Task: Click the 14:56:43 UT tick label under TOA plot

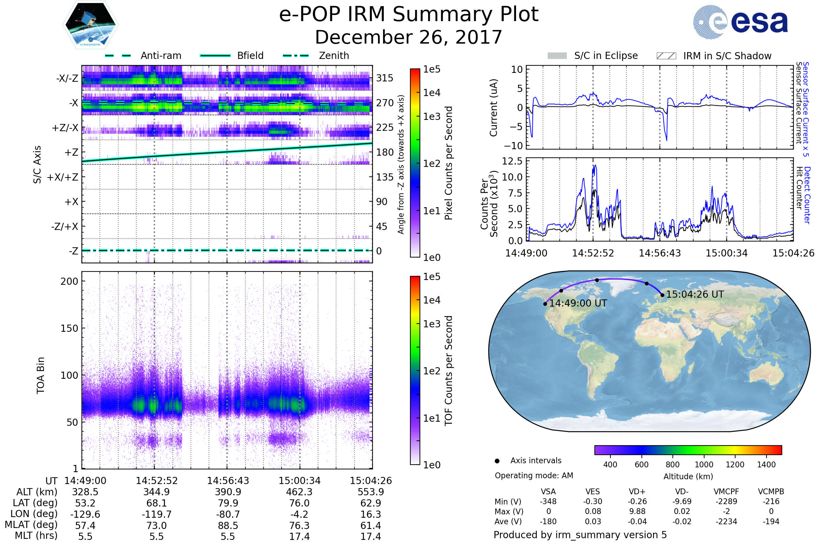Action: coord(228,481)
